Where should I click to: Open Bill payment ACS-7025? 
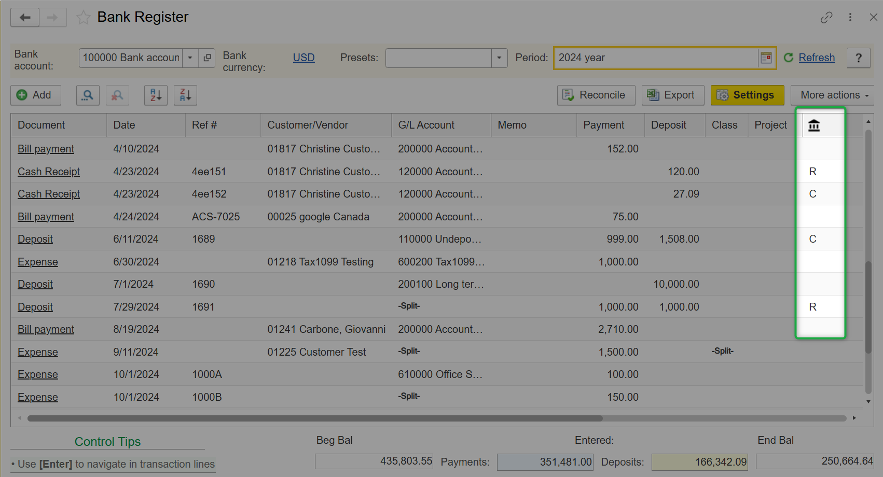click(46, 217)
